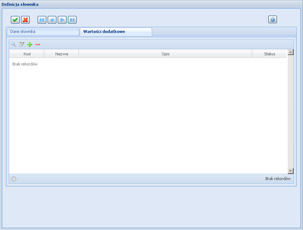Click the refresh spinner icon in footer

point(13,179)
